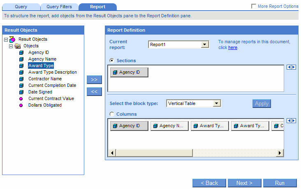
Task: Click the Contractor Name dimension icon
Action: (x=21, y=79)
